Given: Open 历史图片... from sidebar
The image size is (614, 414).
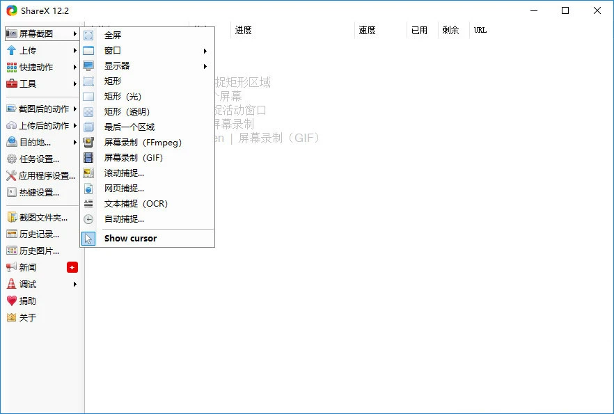Looking at the screenshot, I should tap(42, 250).
